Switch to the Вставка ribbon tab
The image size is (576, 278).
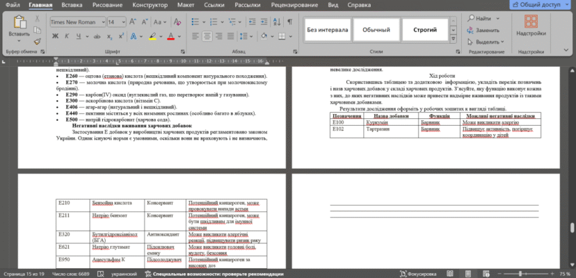70,4
